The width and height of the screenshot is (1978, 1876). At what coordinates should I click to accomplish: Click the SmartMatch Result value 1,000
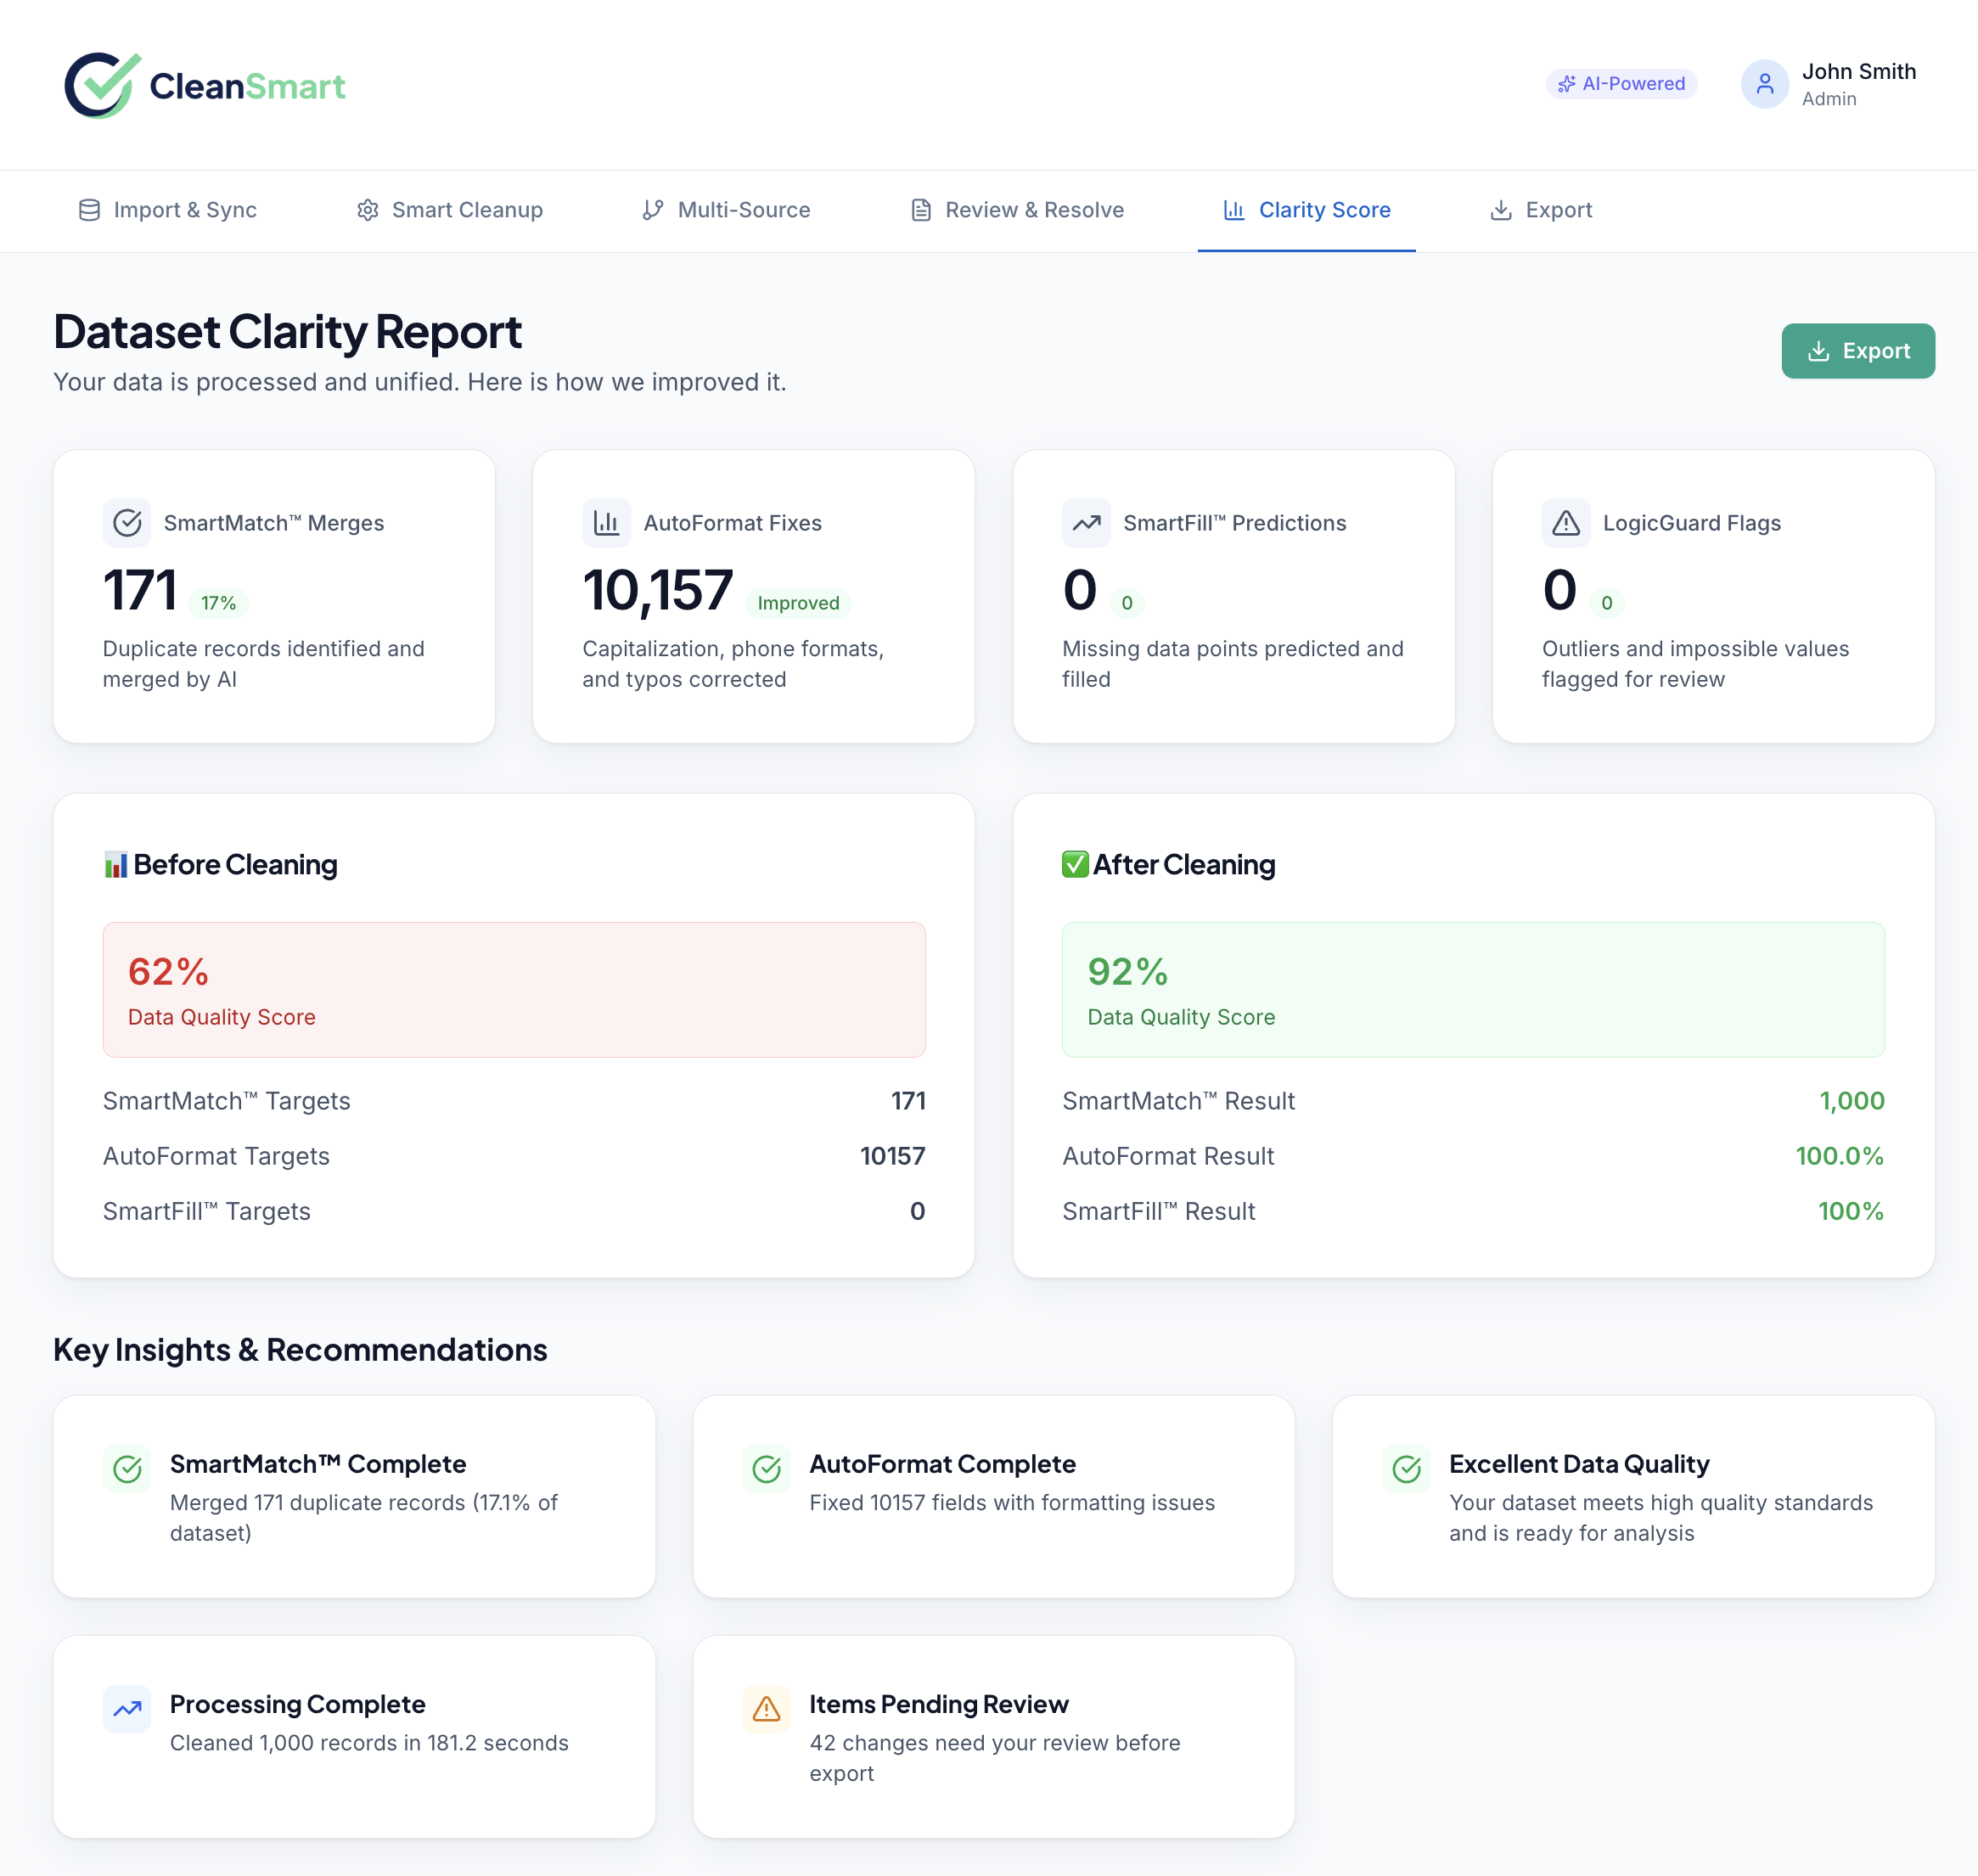point(1851,1101)
